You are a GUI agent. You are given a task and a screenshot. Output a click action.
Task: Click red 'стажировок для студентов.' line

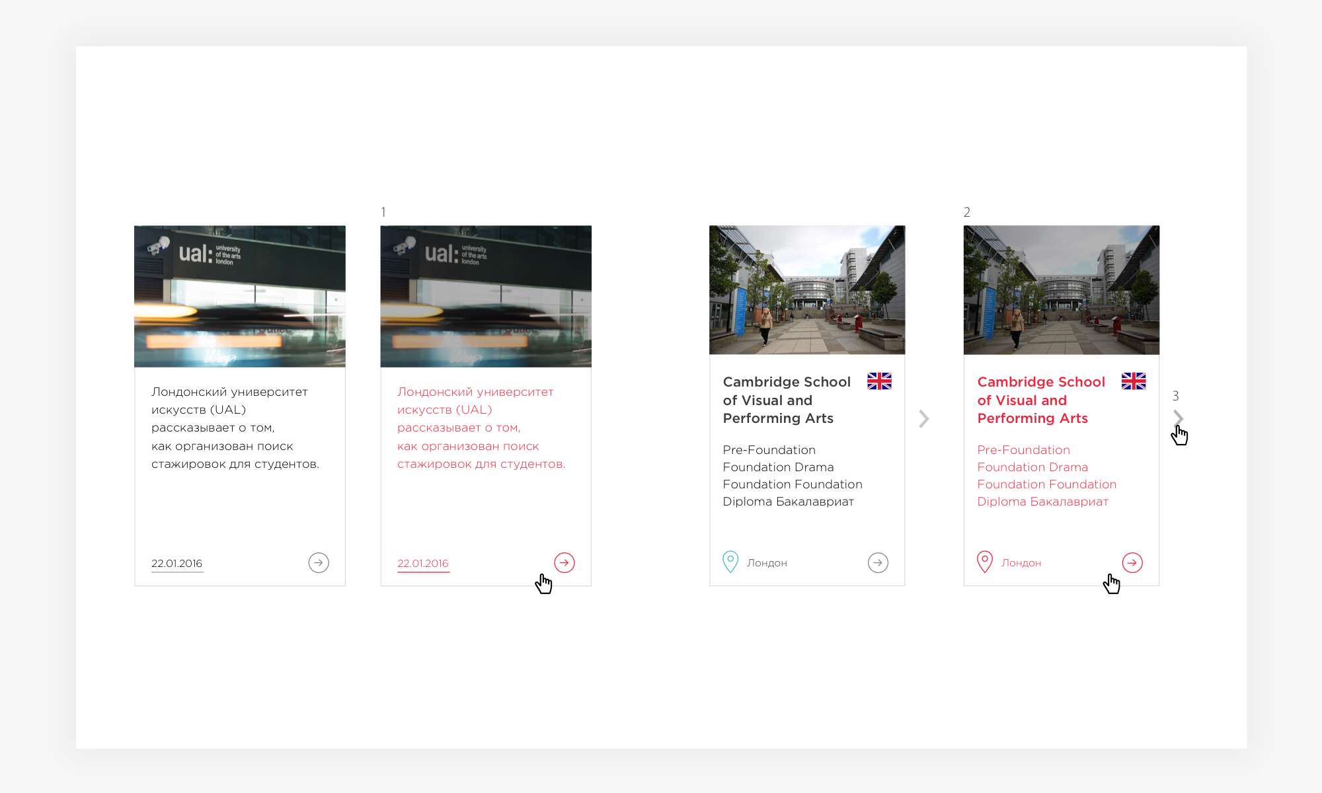[x=481, y=464]
